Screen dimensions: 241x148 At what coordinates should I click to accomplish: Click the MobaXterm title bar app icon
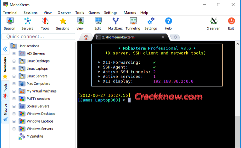(6, 5)
